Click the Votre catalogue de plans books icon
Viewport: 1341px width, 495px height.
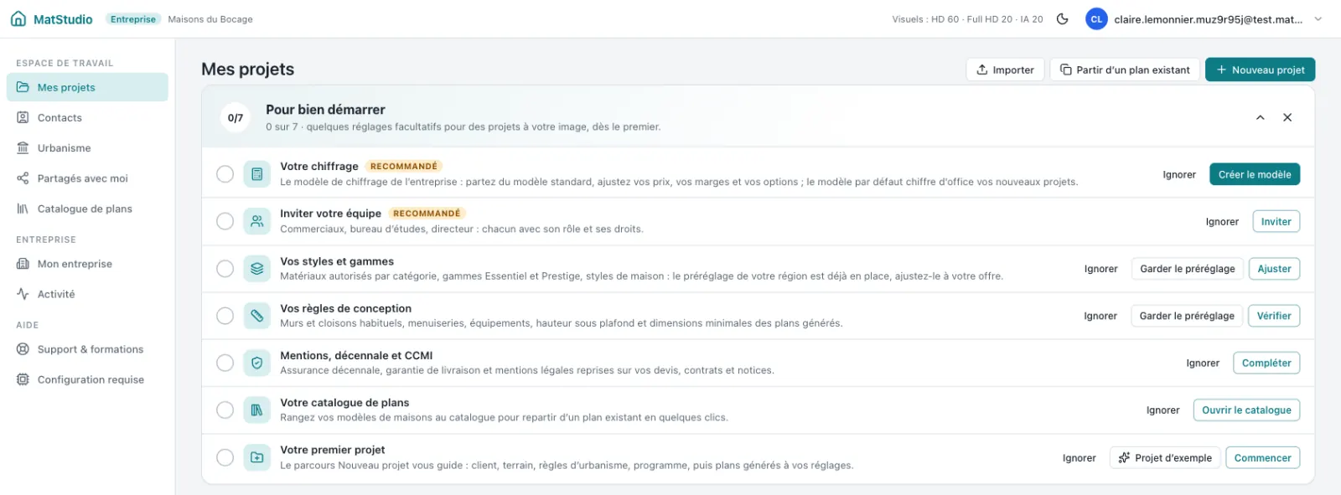tap(257, 410)
